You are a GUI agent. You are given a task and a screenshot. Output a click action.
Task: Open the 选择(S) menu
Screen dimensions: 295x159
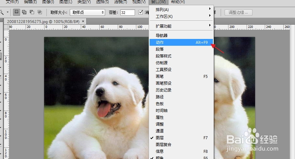[102, 2]
